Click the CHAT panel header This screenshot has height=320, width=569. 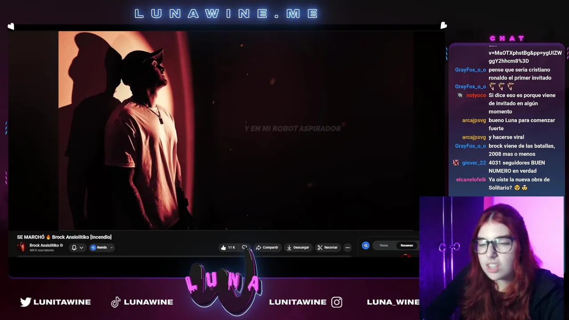click(x=507, y=38)
